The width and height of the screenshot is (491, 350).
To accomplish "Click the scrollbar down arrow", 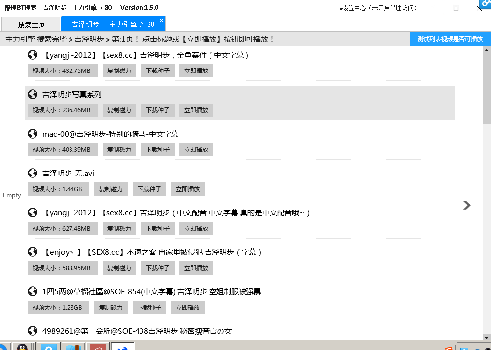I will coord(487,338).
